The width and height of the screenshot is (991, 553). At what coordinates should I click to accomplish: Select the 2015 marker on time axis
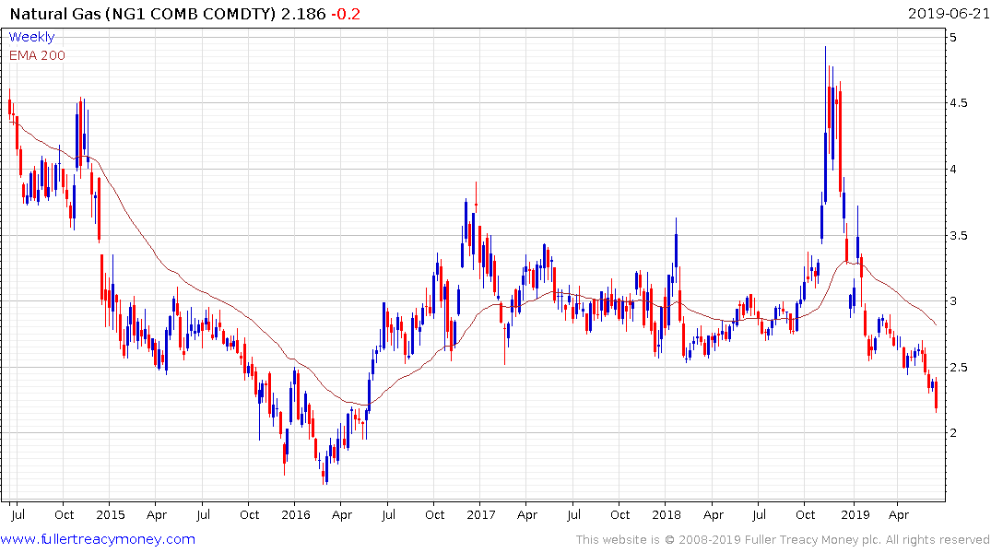(x=110, y=514)
